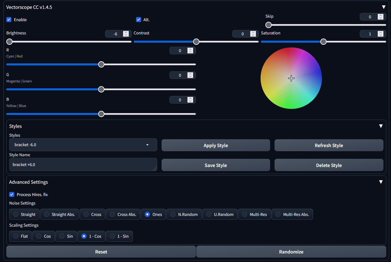Enable the Alt. checkbox
Screen dimensions: 391x262
click(139, 19)
